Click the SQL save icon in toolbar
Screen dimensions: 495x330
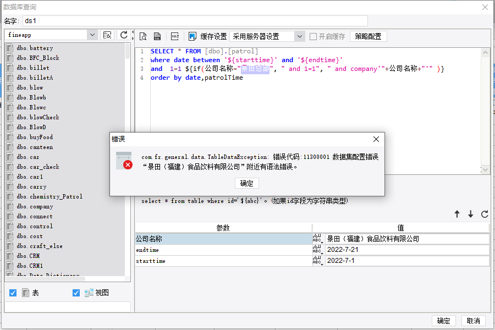click(157, 36)
